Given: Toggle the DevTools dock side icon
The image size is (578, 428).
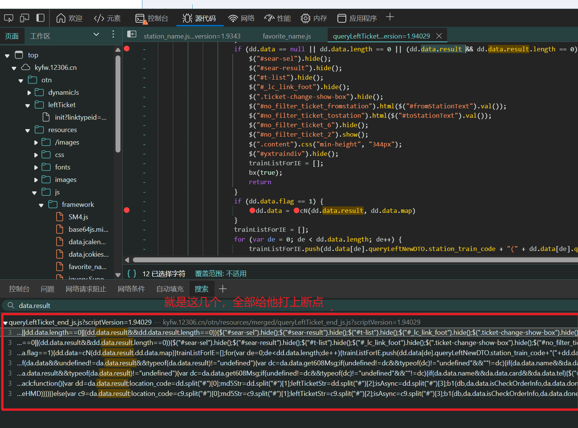Looking at the screenshot, I should (x=40, y=18).
